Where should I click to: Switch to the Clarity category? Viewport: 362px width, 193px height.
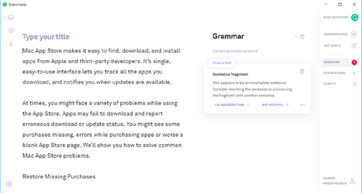pos(330,84)
